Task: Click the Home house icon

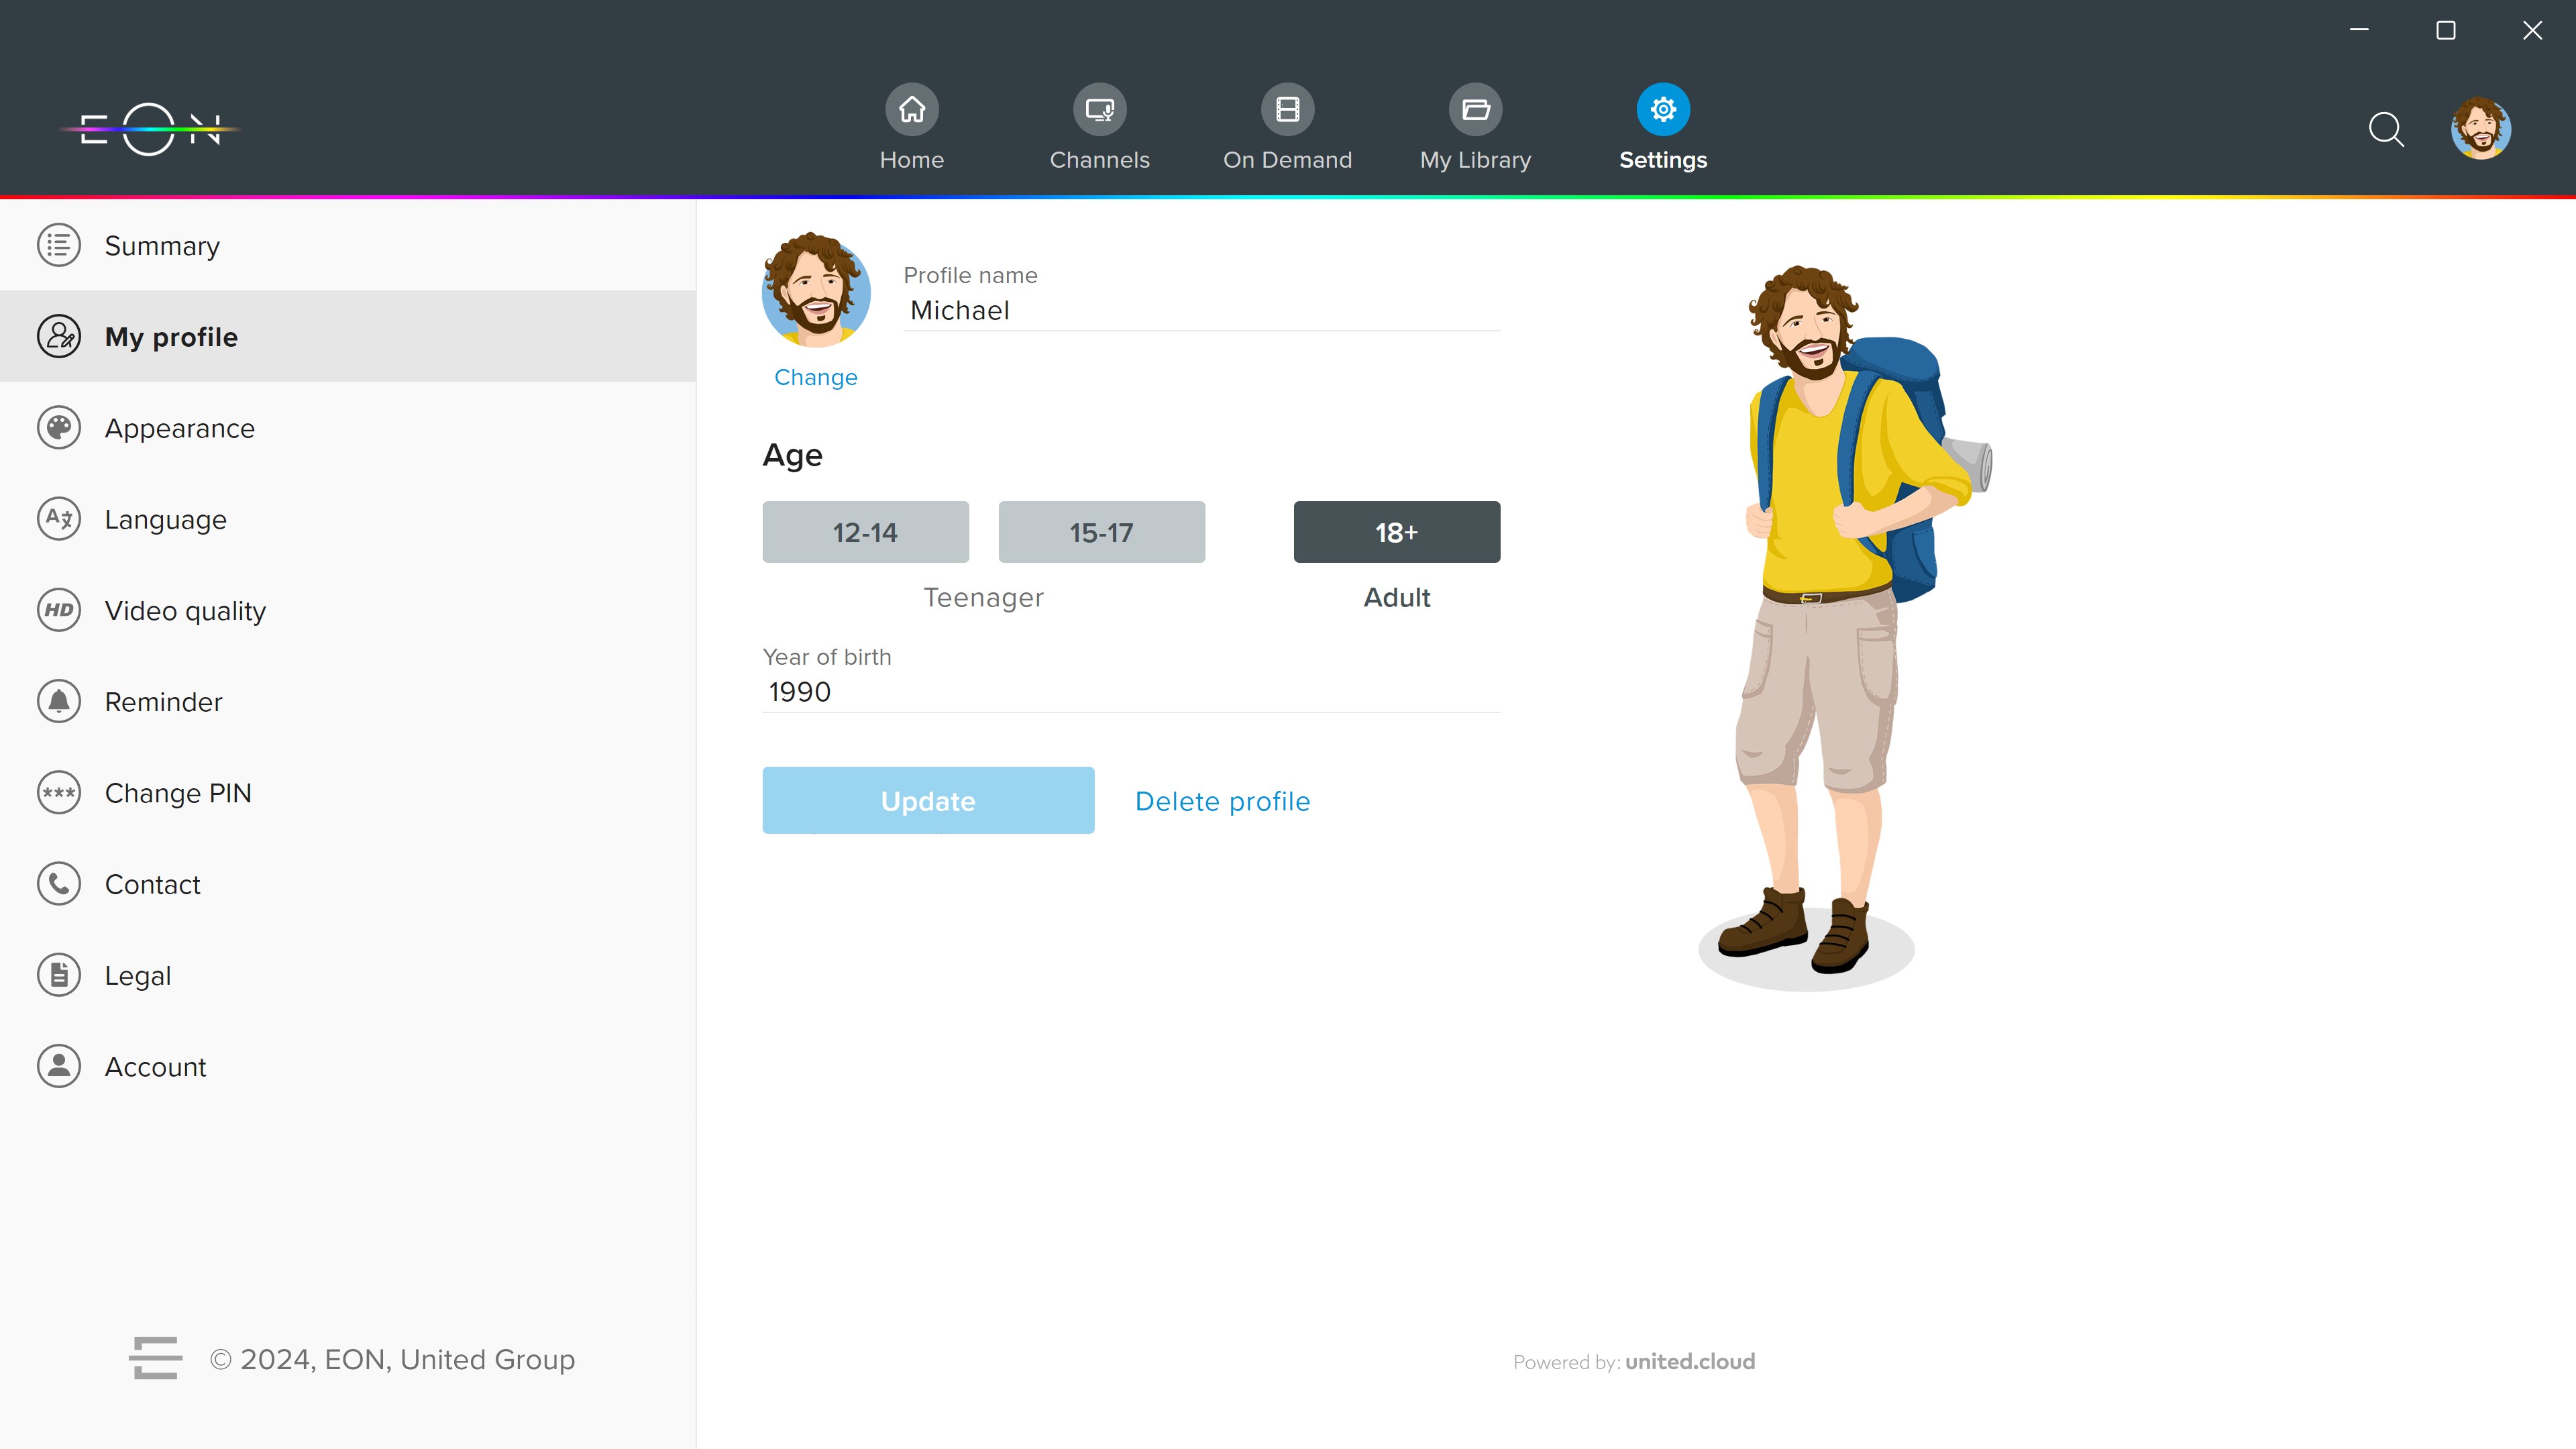Action: click(x=911, y=109)
